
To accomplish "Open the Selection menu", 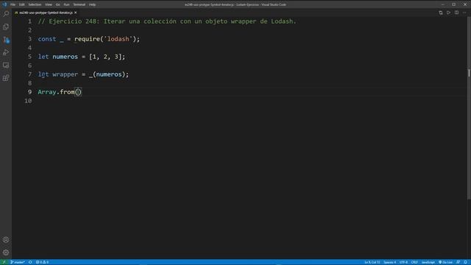I will pyautogui.click(x=35, y=4).
